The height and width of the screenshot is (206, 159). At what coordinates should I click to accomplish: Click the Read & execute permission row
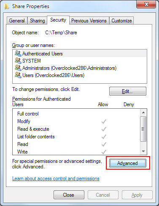click(x=76, y=129)
